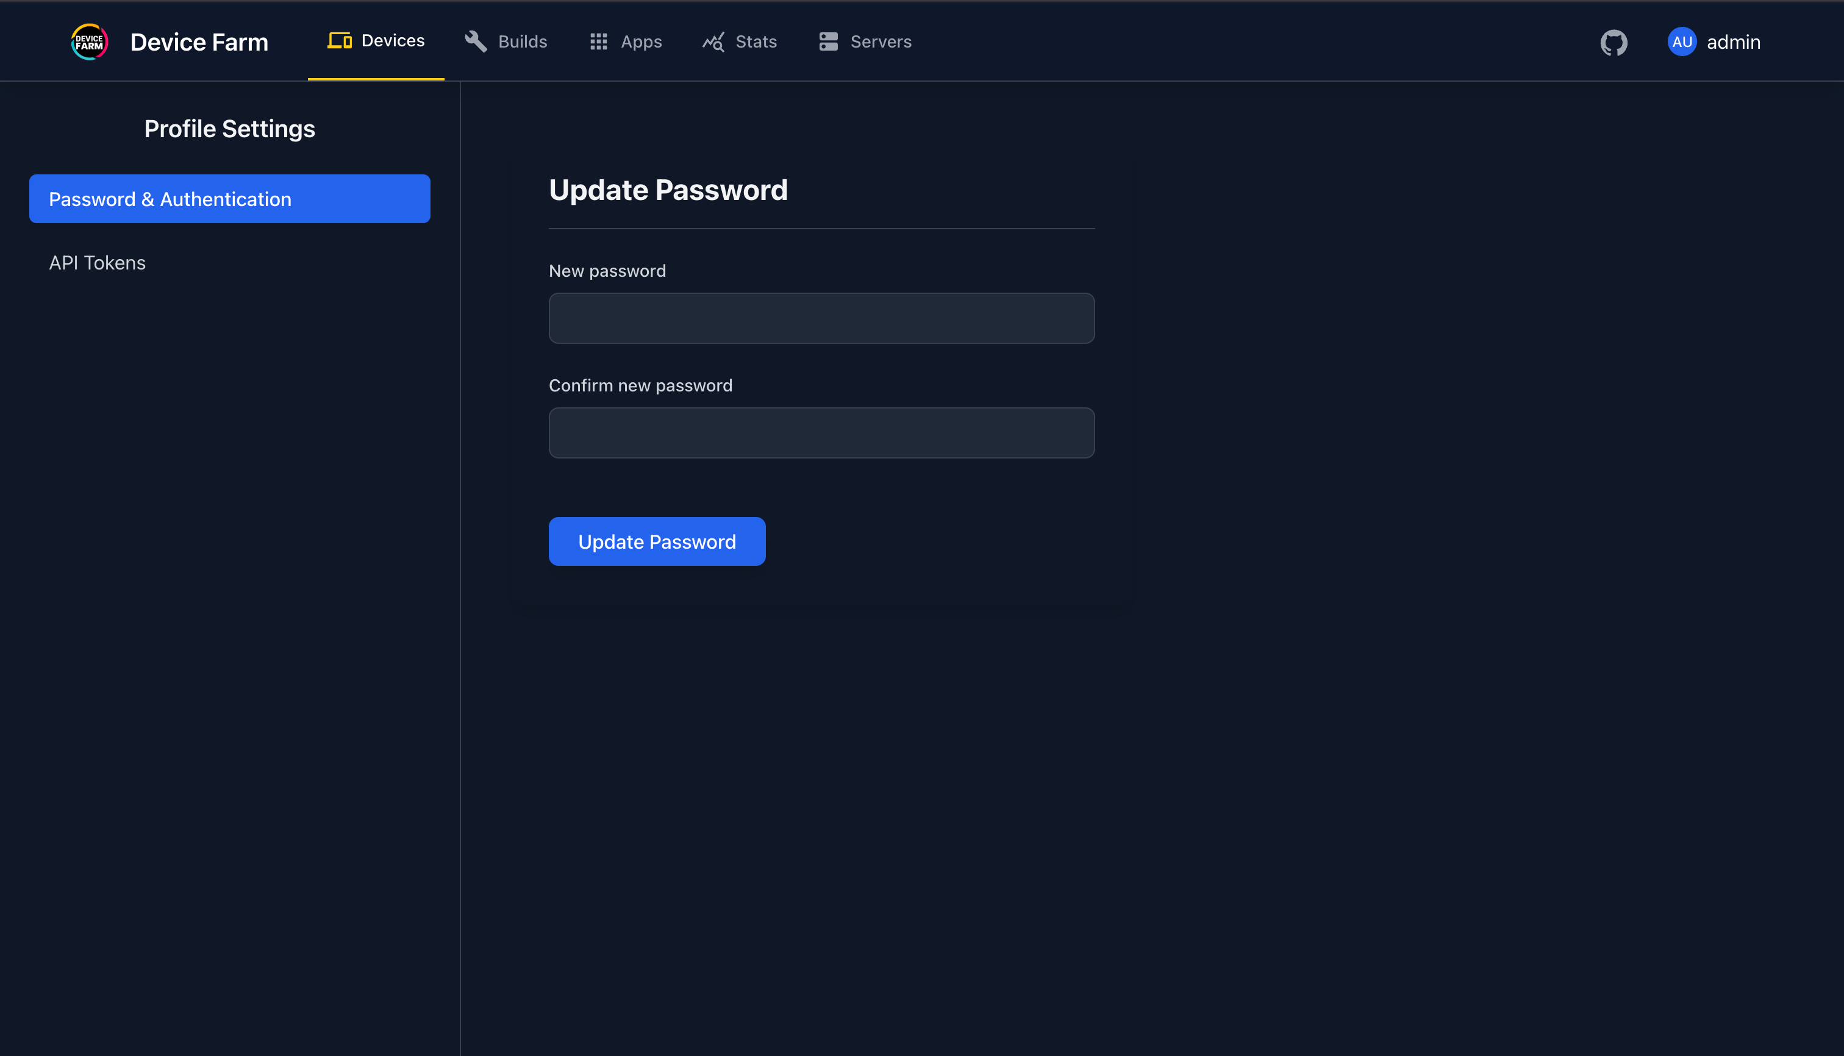Click the Servers navigation label
Viewport: 1844px width, 1056px height.
(881, 41)
